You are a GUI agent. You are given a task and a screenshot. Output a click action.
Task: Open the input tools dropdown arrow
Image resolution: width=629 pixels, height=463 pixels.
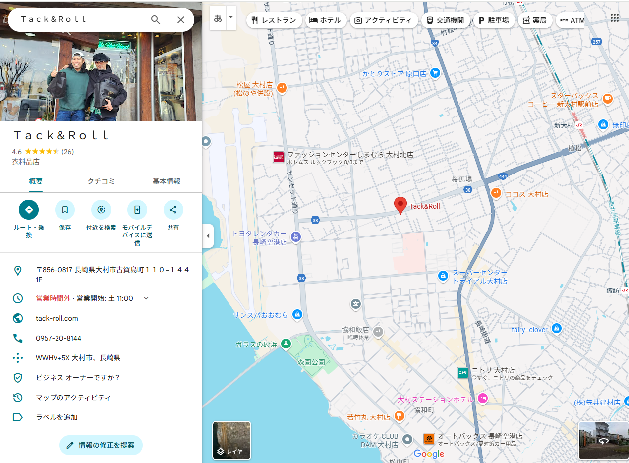click(231, 19)
